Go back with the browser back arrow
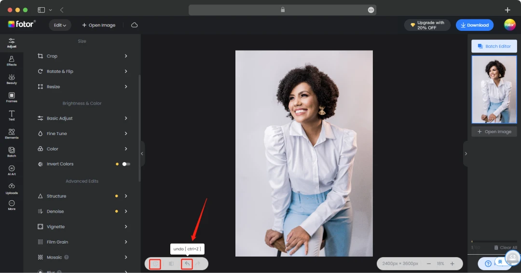This screenshot has width=521, height=273. click(62, 10)
